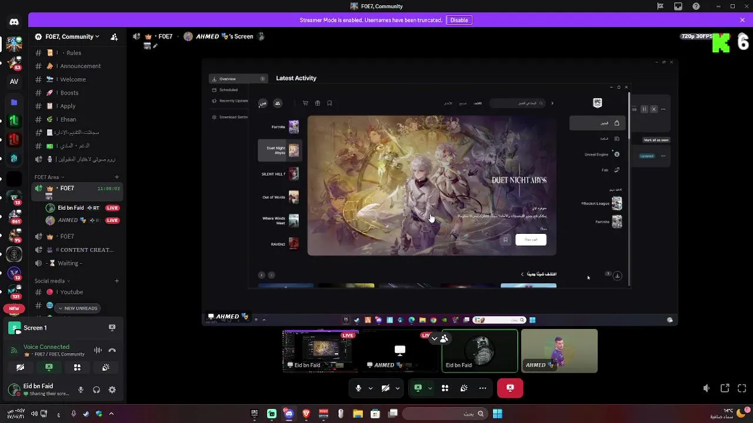Open the Apply channel

(x=76, y=106)
